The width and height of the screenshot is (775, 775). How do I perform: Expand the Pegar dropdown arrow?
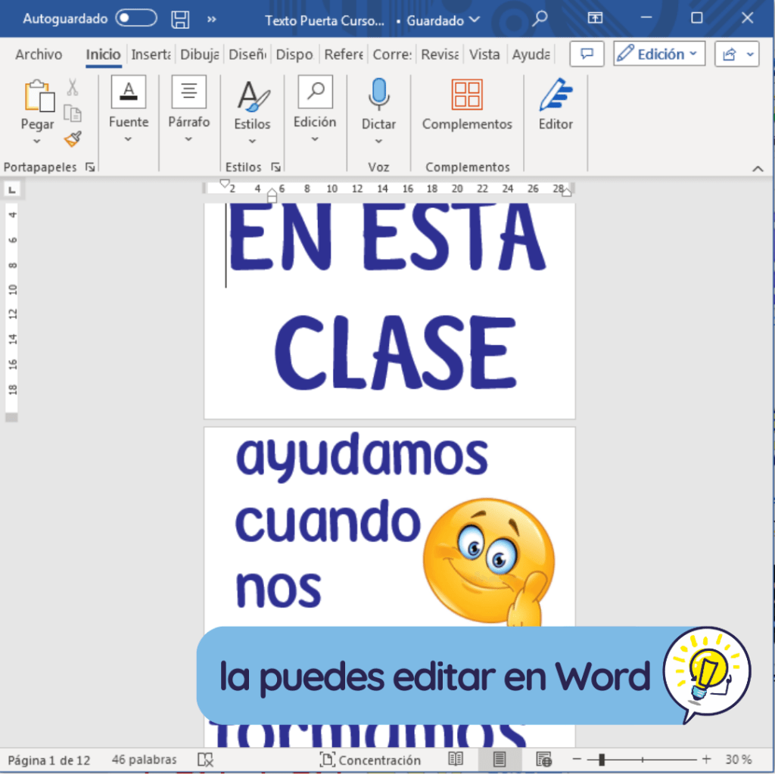pyautogui.click(x=37, y=142)
